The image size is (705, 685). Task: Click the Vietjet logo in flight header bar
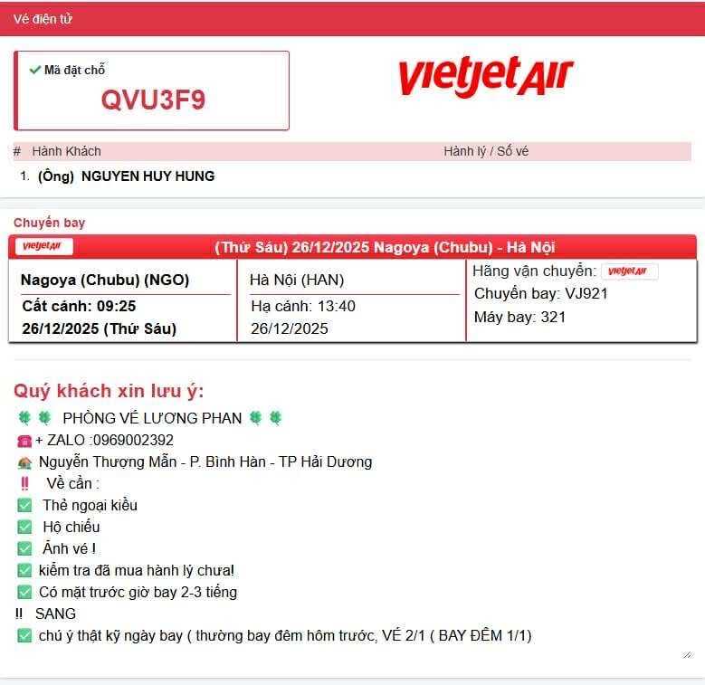[43, 247]
